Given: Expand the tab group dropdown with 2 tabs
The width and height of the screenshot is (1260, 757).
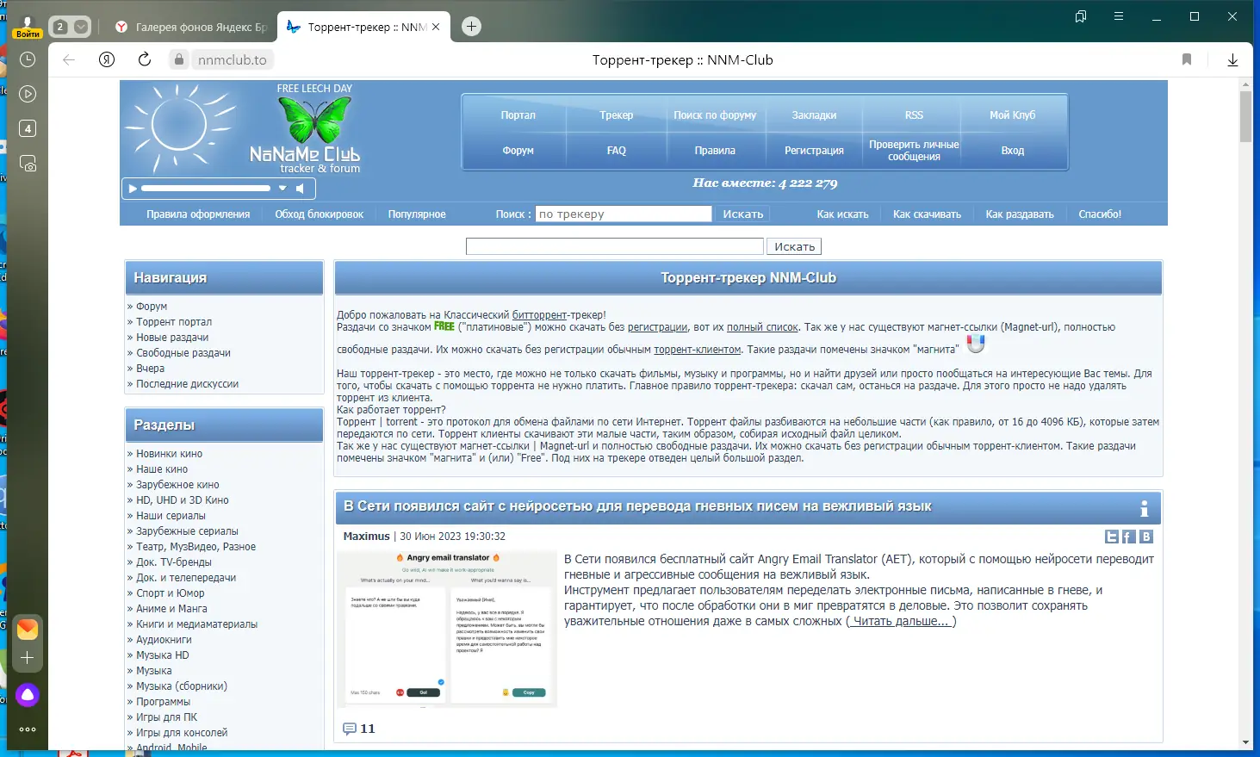Looking at the screenshot, I should pos(81,27).
